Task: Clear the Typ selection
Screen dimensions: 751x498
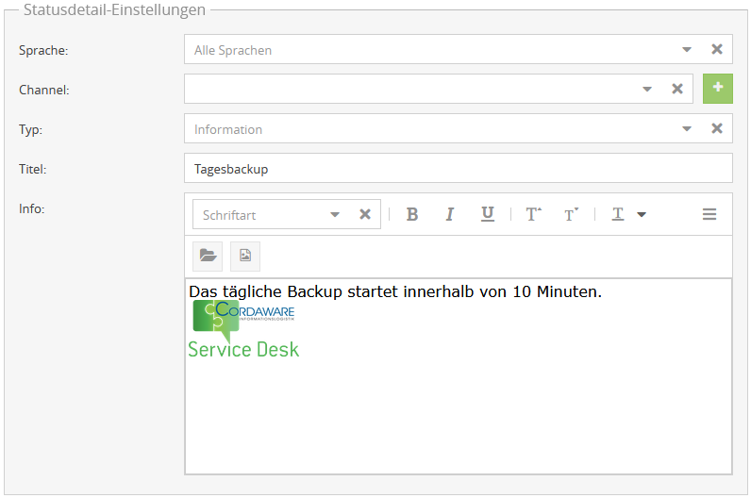Action: point(717,128)
